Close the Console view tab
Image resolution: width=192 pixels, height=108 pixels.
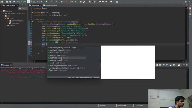(11, 65)
